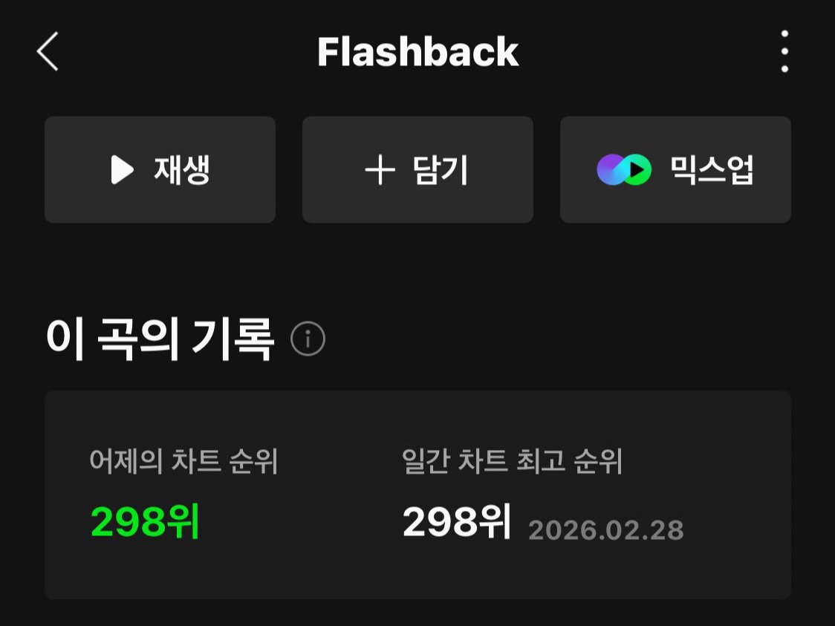The width and height of the screenshot is (835, 626).
Task: Click the purple-green Mixup logo icon
Action: tap(623, 170)
